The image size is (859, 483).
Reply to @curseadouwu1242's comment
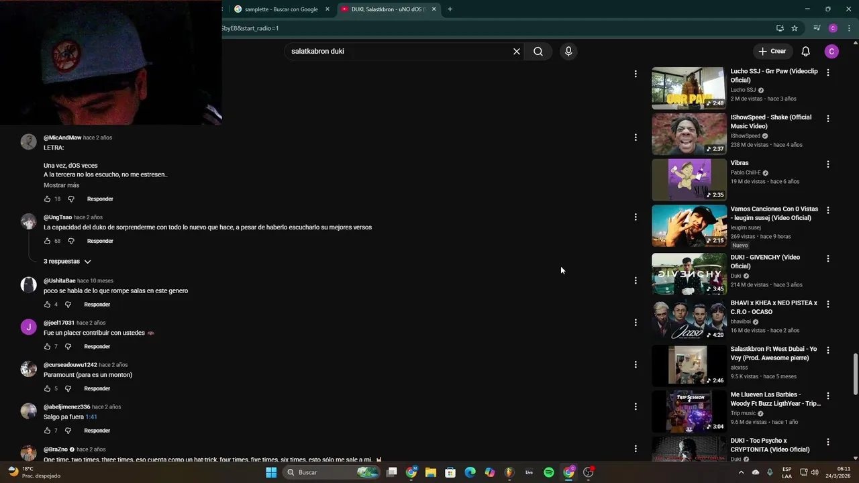coord(97,388)
